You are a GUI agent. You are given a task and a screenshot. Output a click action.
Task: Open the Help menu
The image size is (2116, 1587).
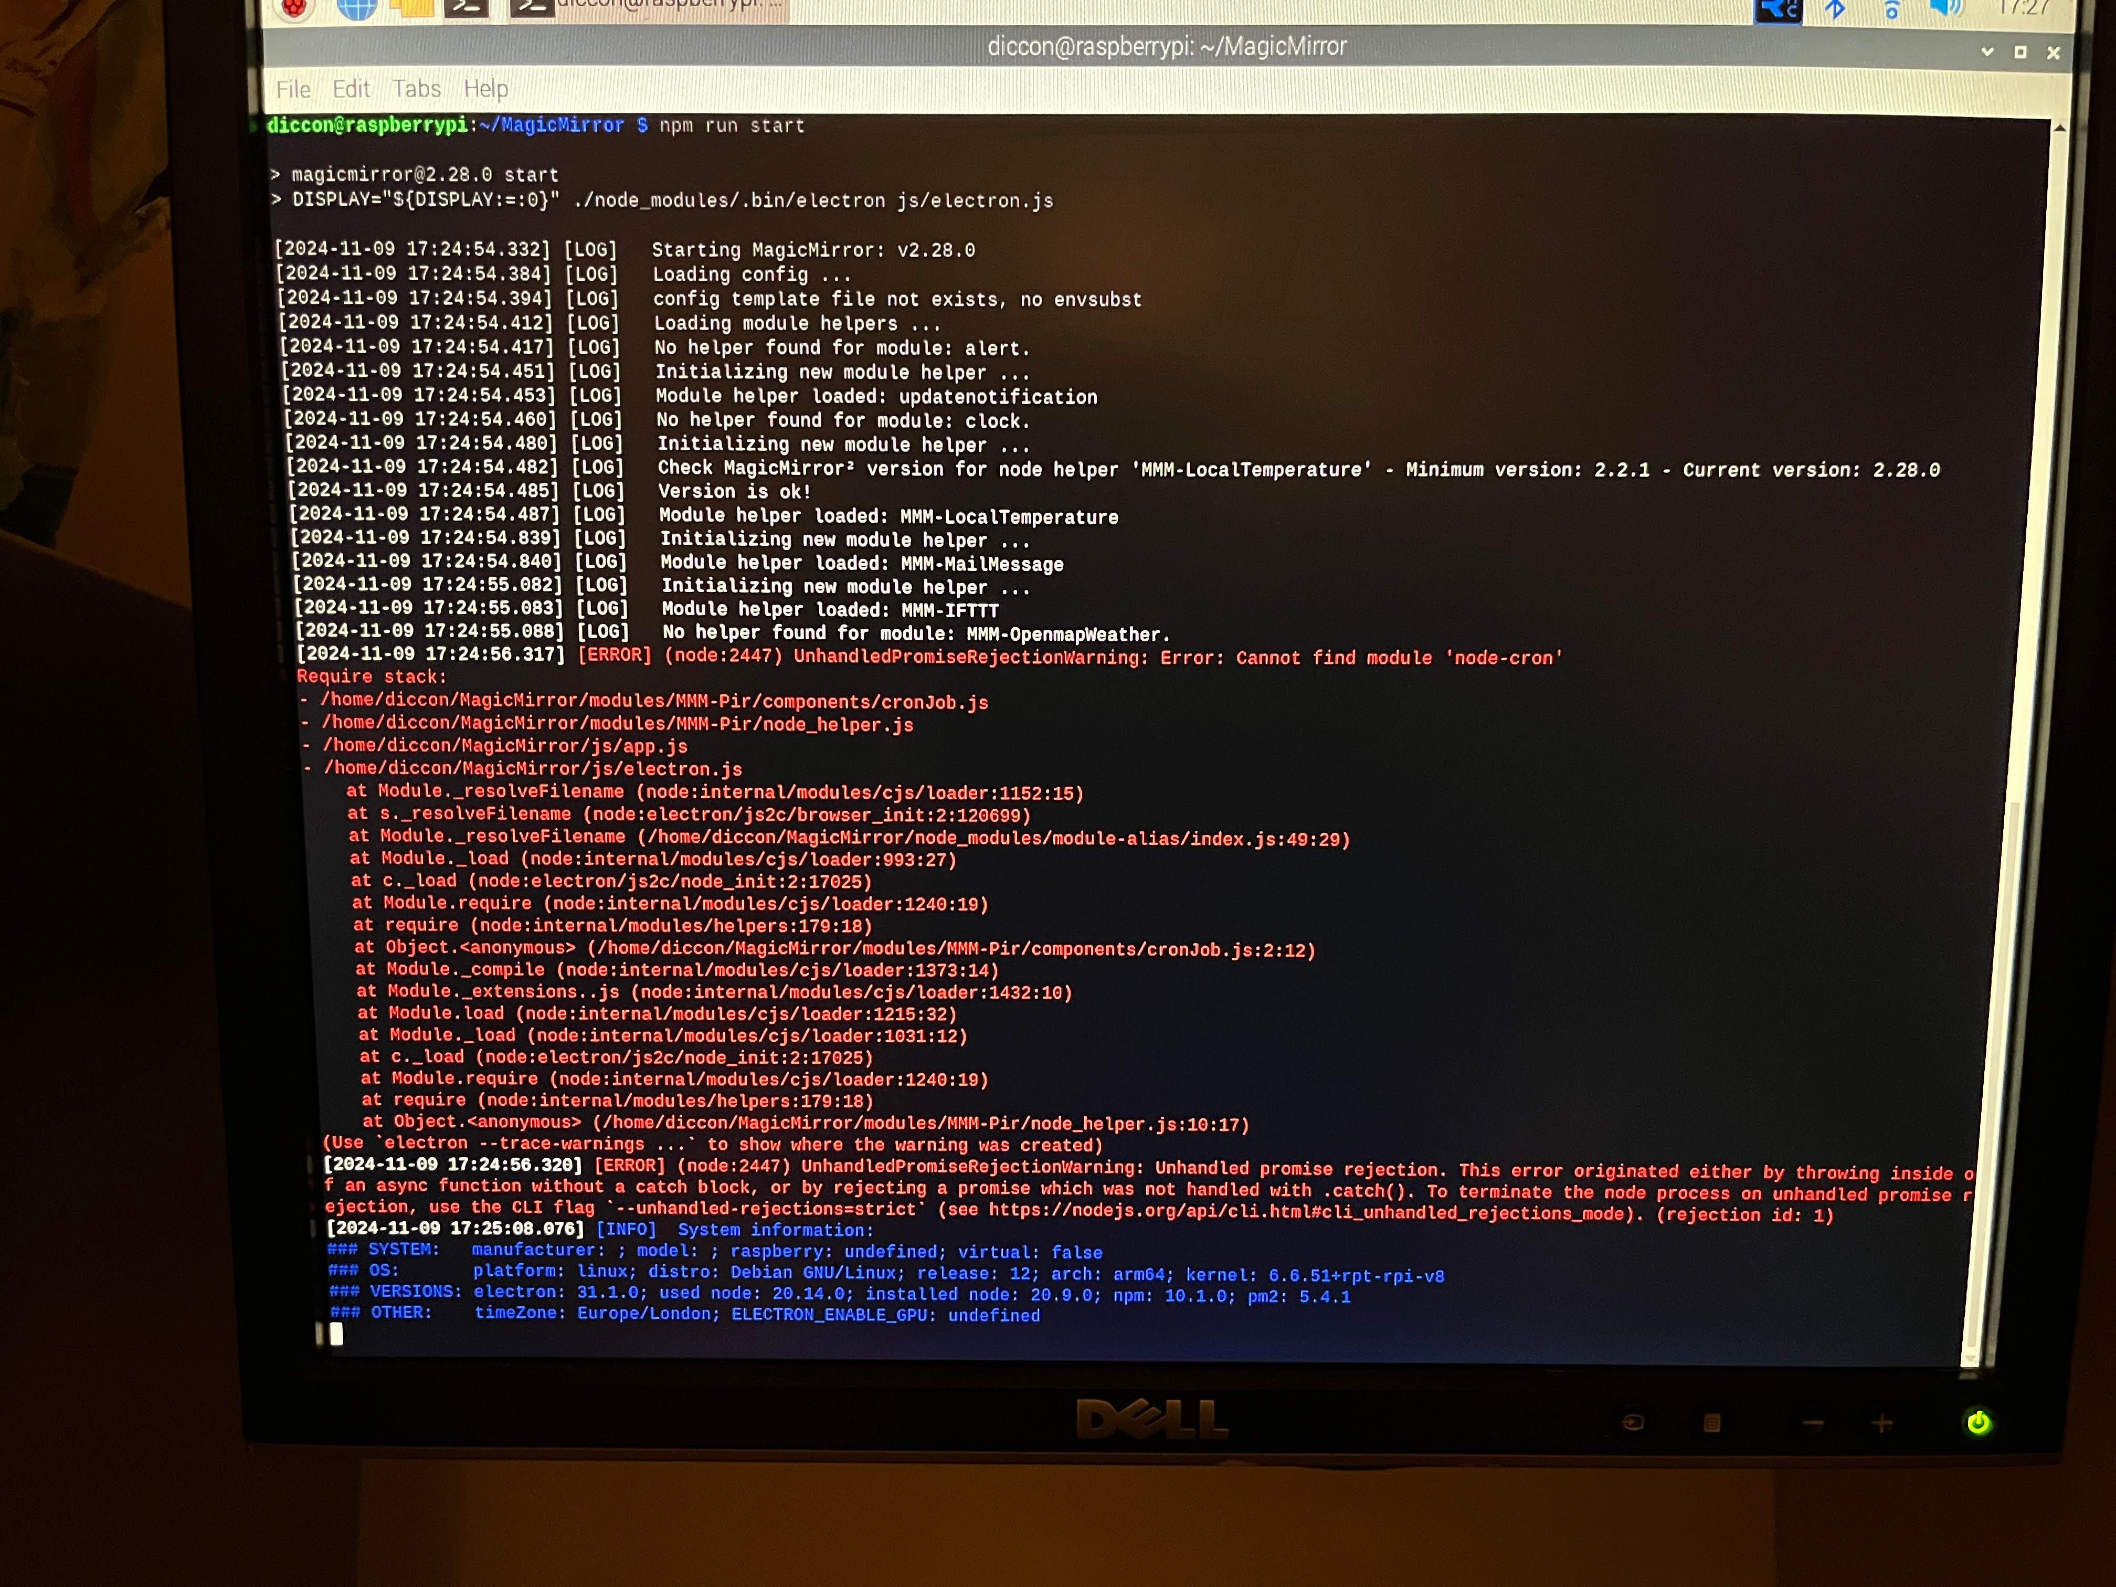pyautogui.click(x=486, y=89)
